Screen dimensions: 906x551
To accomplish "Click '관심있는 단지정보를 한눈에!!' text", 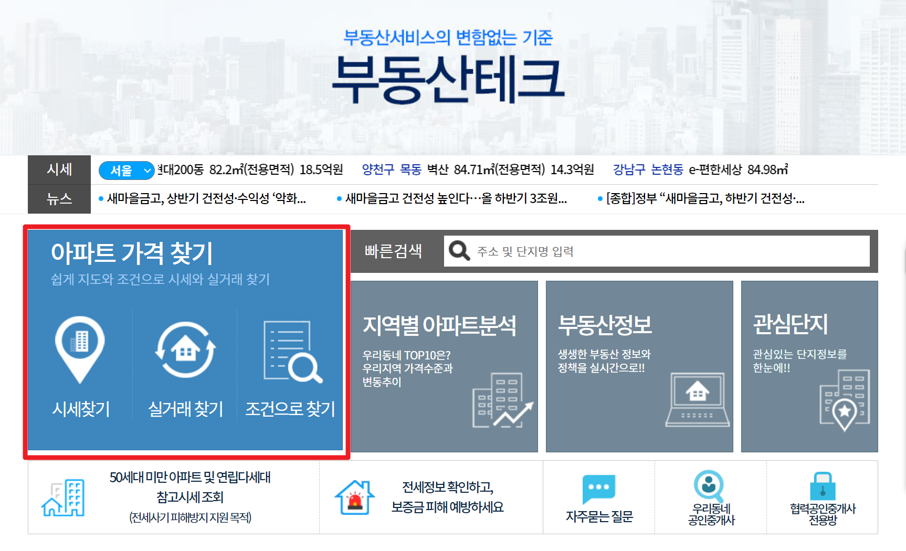I will [x=800, y=361].
